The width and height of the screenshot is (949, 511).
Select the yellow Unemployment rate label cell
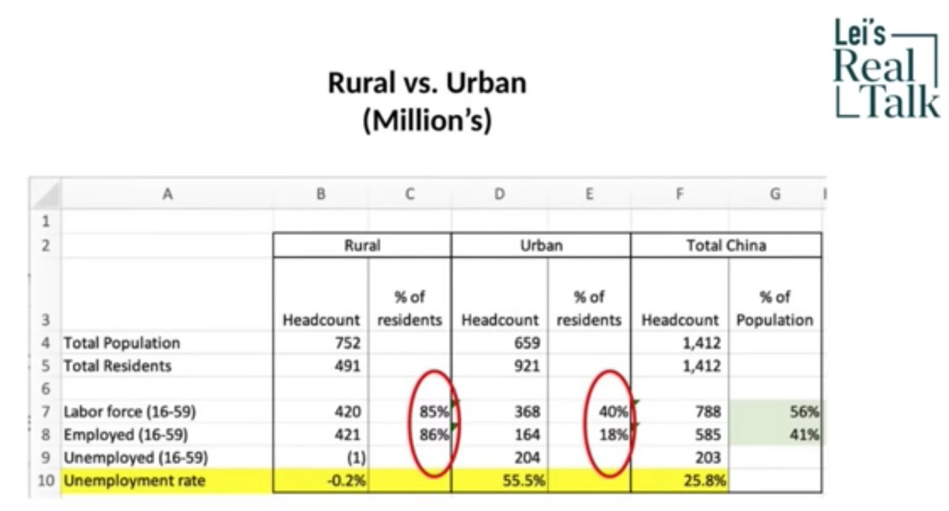(167, 480)
